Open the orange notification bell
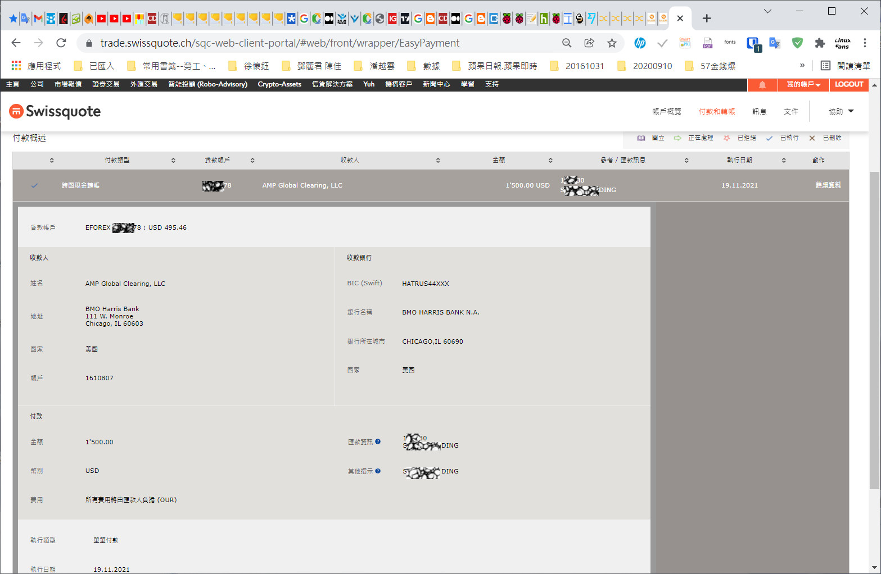This screenshot has height=574, width=881. [762, 85]
